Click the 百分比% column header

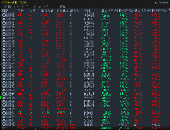(62, 11)
